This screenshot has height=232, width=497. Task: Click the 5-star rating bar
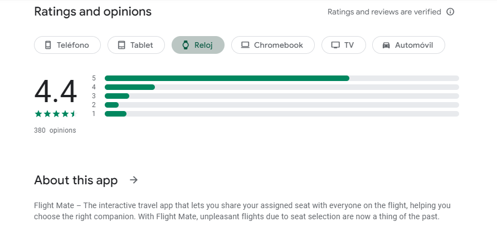tap(281, 78)
